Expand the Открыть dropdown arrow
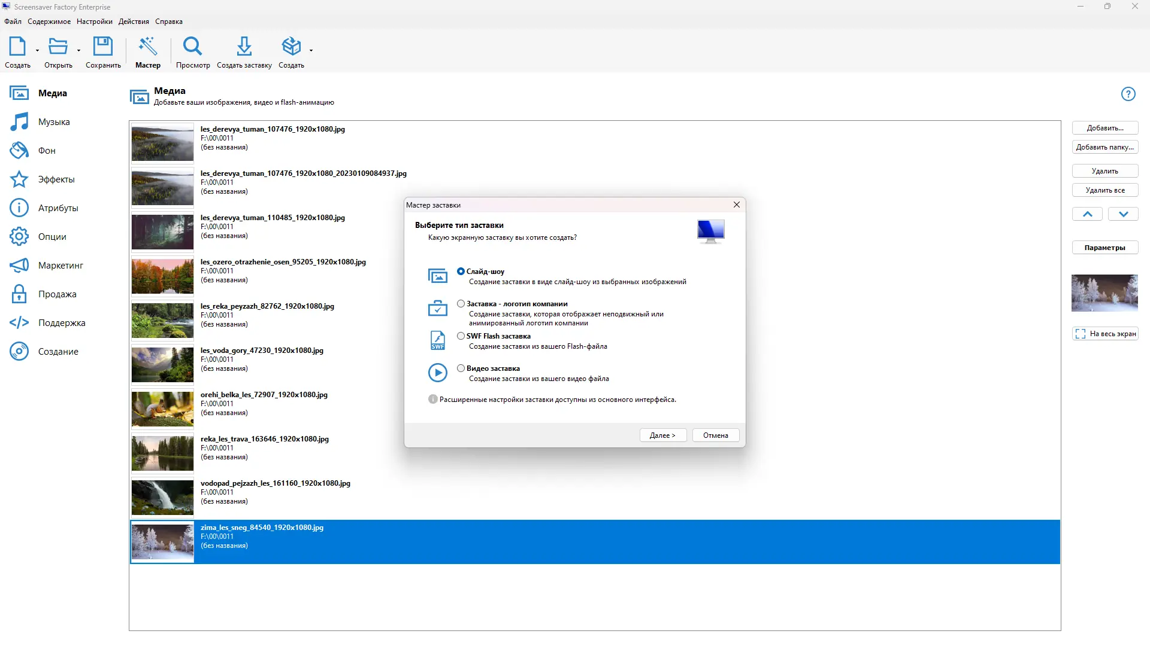This screenshot has width=1150, height=646. click(x=78, y=51)
